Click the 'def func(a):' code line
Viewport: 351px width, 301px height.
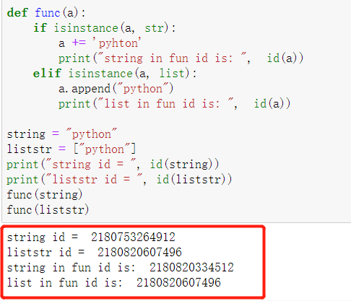[x=46, y=12]
